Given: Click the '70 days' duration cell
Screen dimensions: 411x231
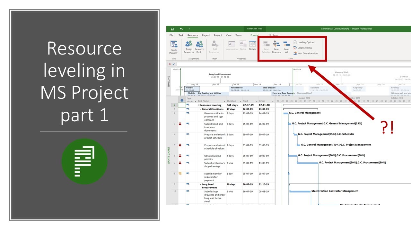Looking at the screenshot, I should click(231, 184).
